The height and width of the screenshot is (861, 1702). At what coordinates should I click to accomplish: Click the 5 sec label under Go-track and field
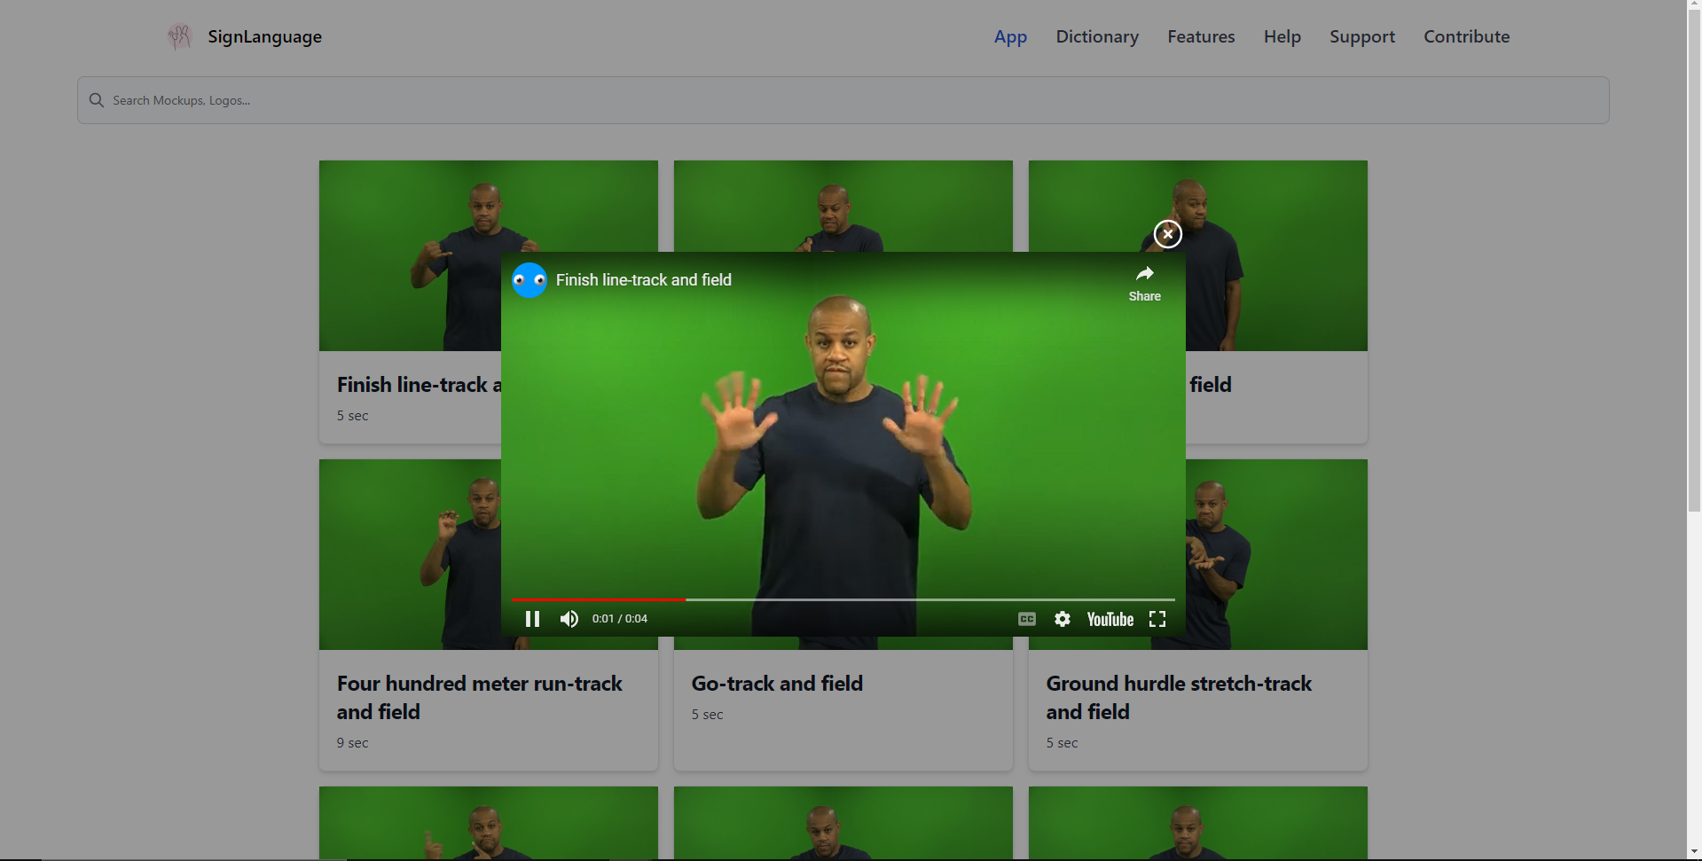708,715
